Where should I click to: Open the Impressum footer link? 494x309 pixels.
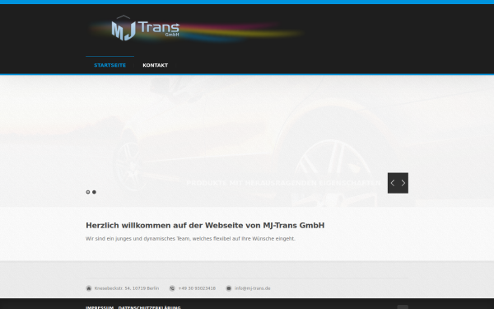pos(100,307)
